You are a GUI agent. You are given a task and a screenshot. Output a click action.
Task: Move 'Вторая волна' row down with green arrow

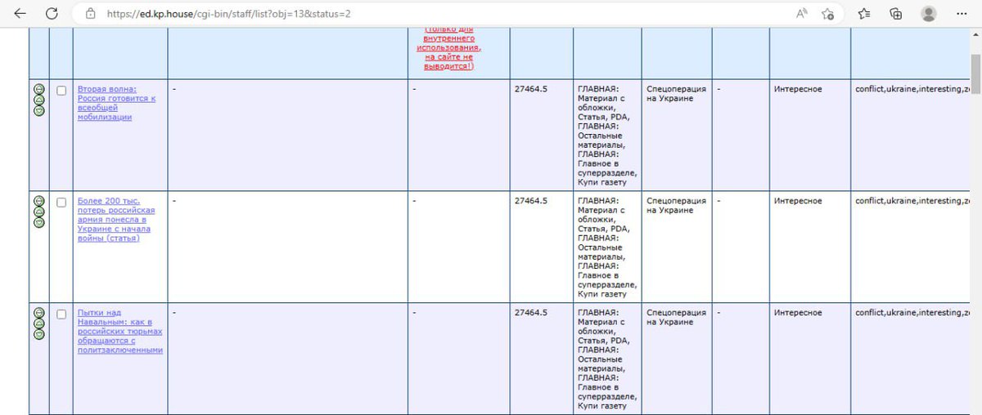coord(38,110)
